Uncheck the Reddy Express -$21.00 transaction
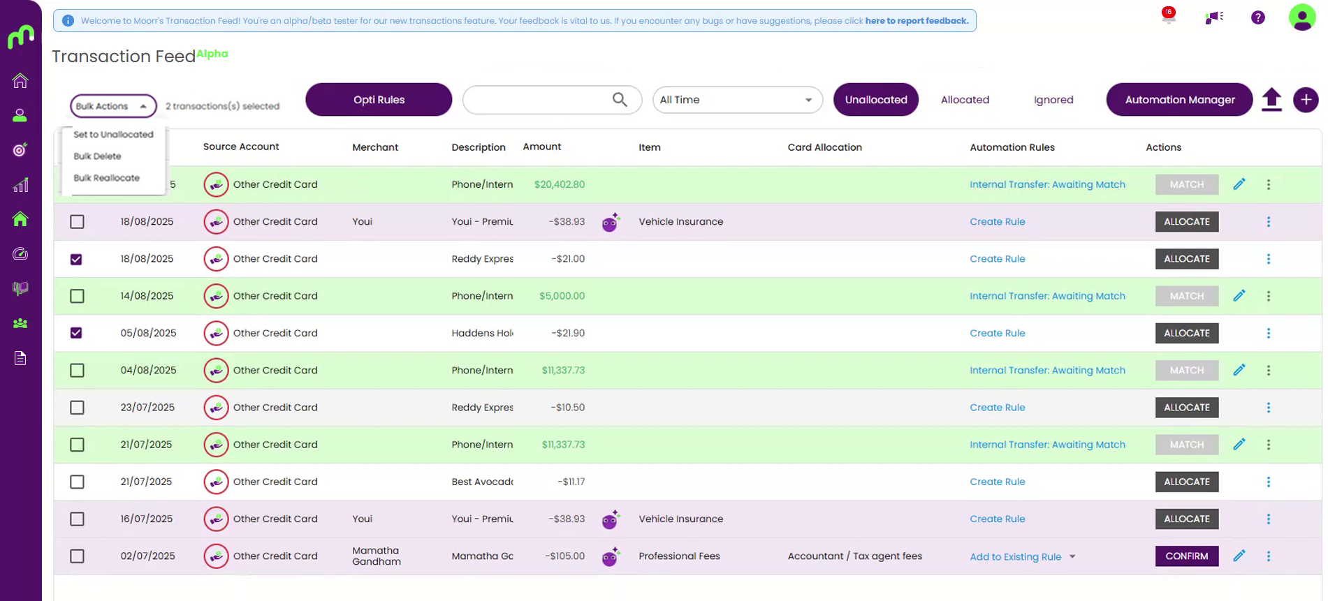 tap(77, 259)
